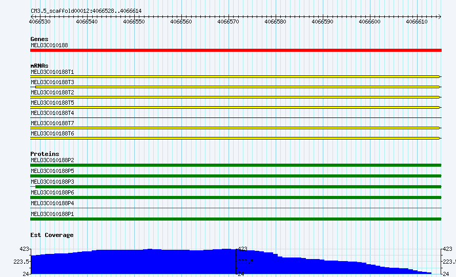Screen dimensions: 456x277
Task: Click the Proteins track heading
Action: pyautogui.click(x=45, y=154)
